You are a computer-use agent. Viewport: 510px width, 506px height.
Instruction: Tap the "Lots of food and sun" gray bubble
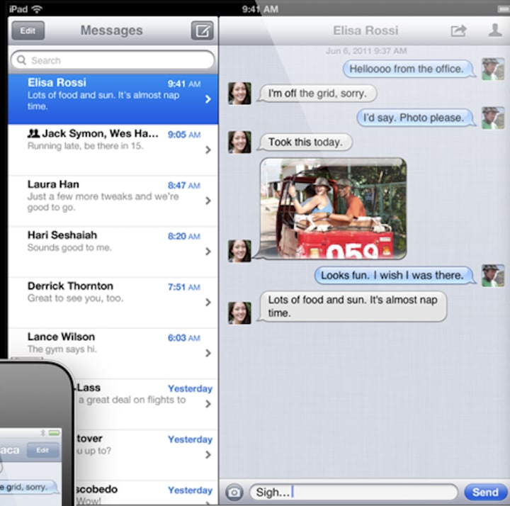pos(352,307)
